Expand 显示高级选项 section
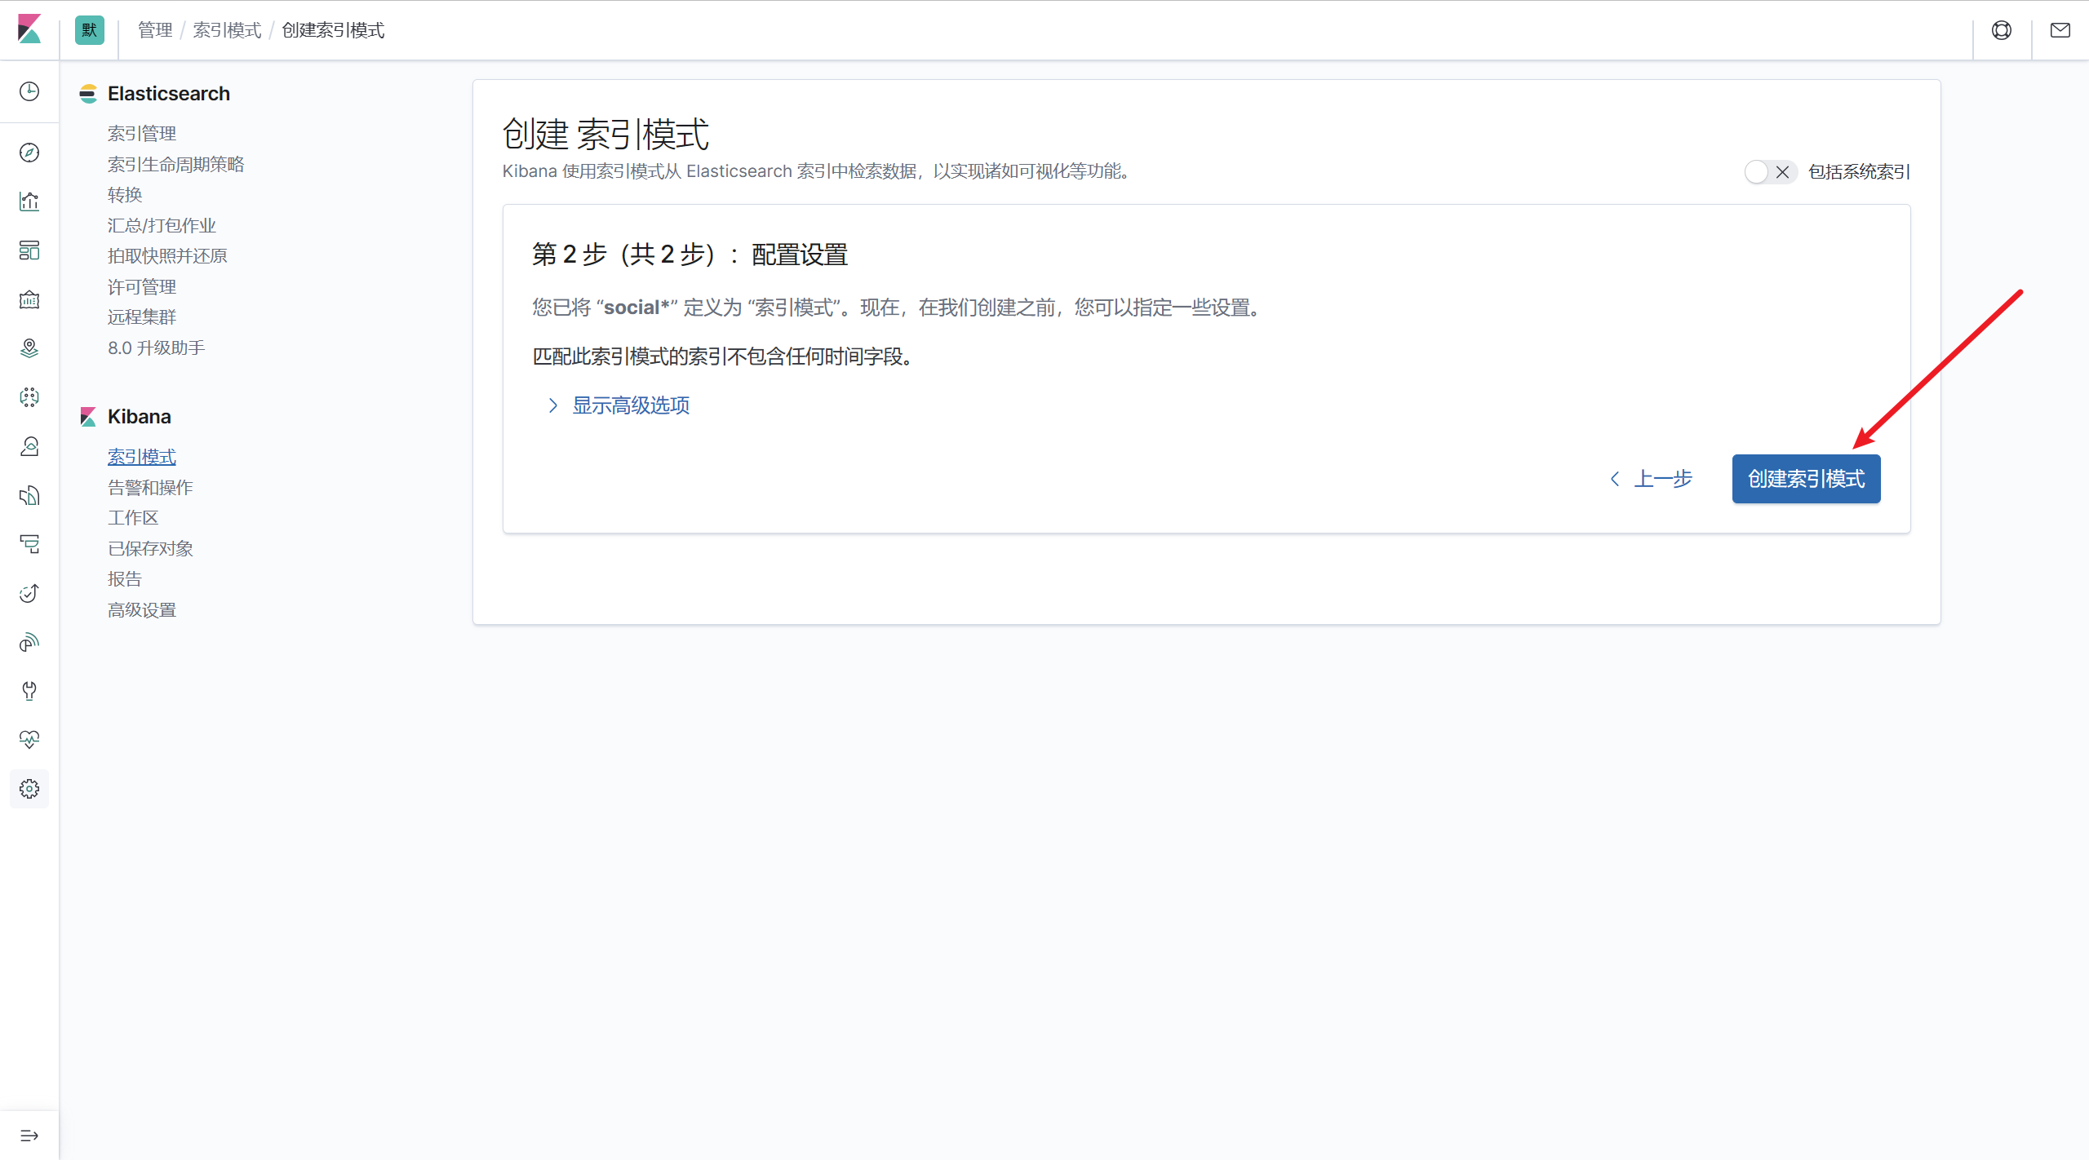Screen dimensions: 2089x1160 pos(630,405)
